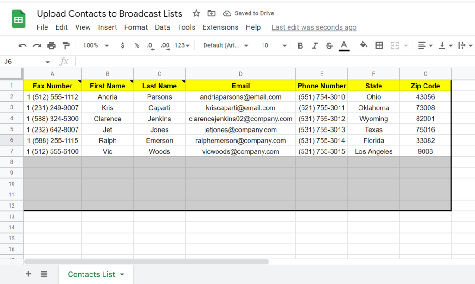Click the select-all corner box
The height and width of the screenshot is (284, 475).
12,74
